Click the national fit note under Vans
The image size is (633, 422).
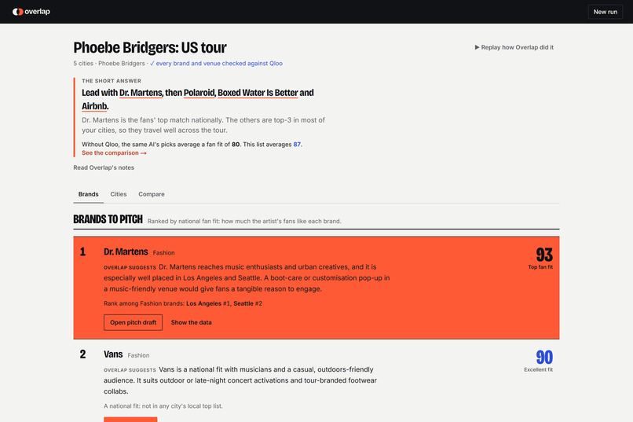[x=163, y=406]
